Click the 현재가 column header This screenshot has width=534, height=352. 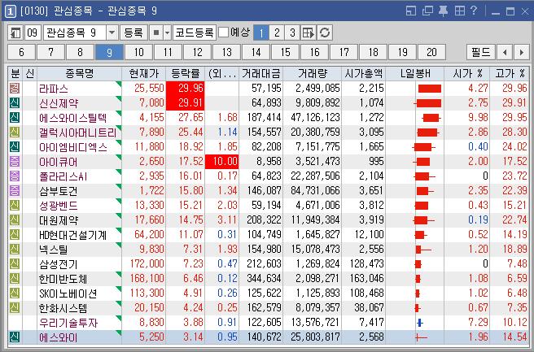pyautogui.click(x=144, y=73)
